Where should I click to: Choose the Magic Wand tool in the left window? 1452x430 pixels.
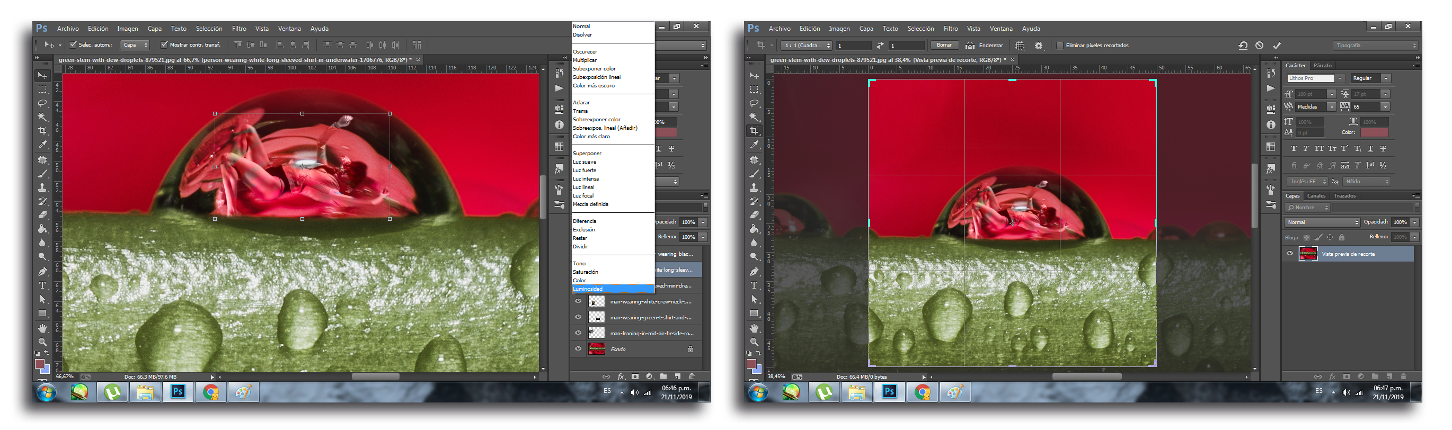point(42,117)
